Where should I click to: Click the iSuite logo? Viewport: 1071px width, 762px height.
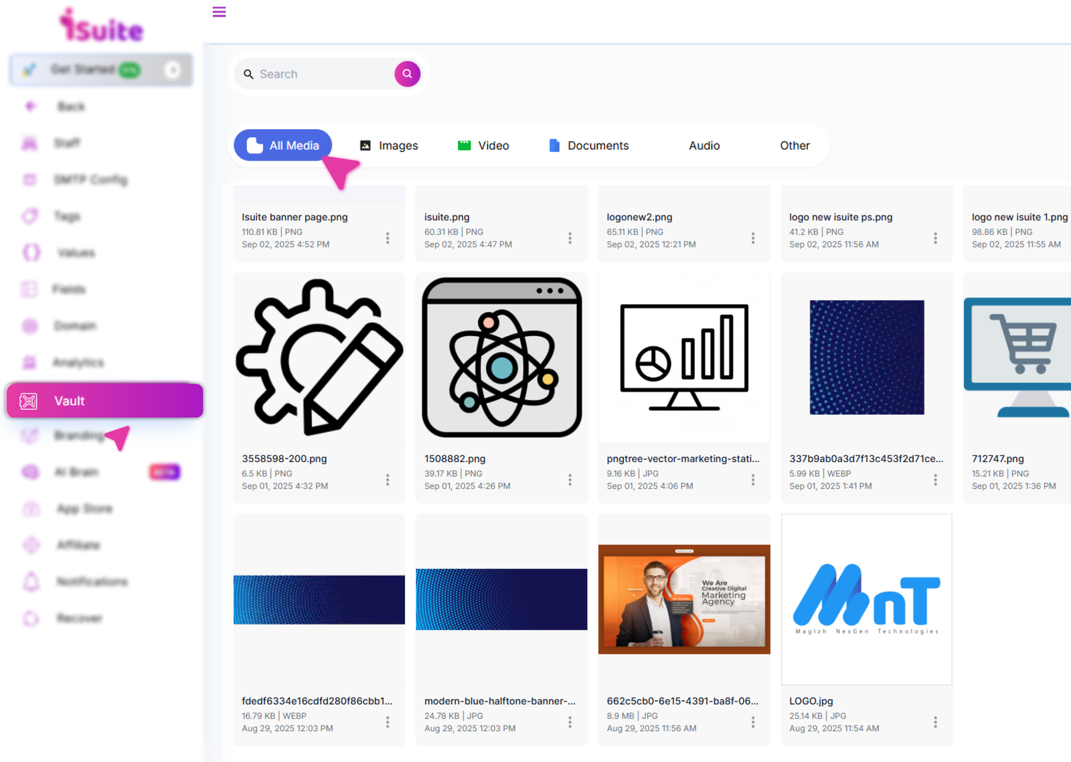coord(101,27)
